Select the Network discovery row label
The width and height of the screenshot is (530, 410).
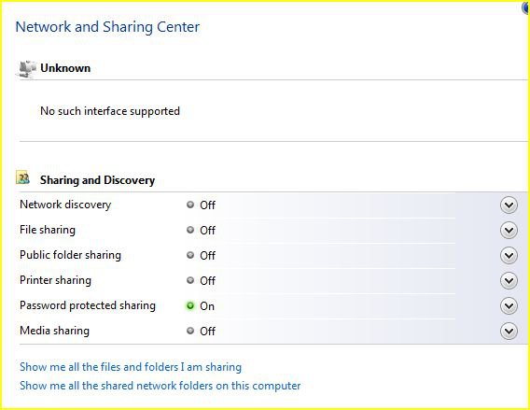[65, 205]
